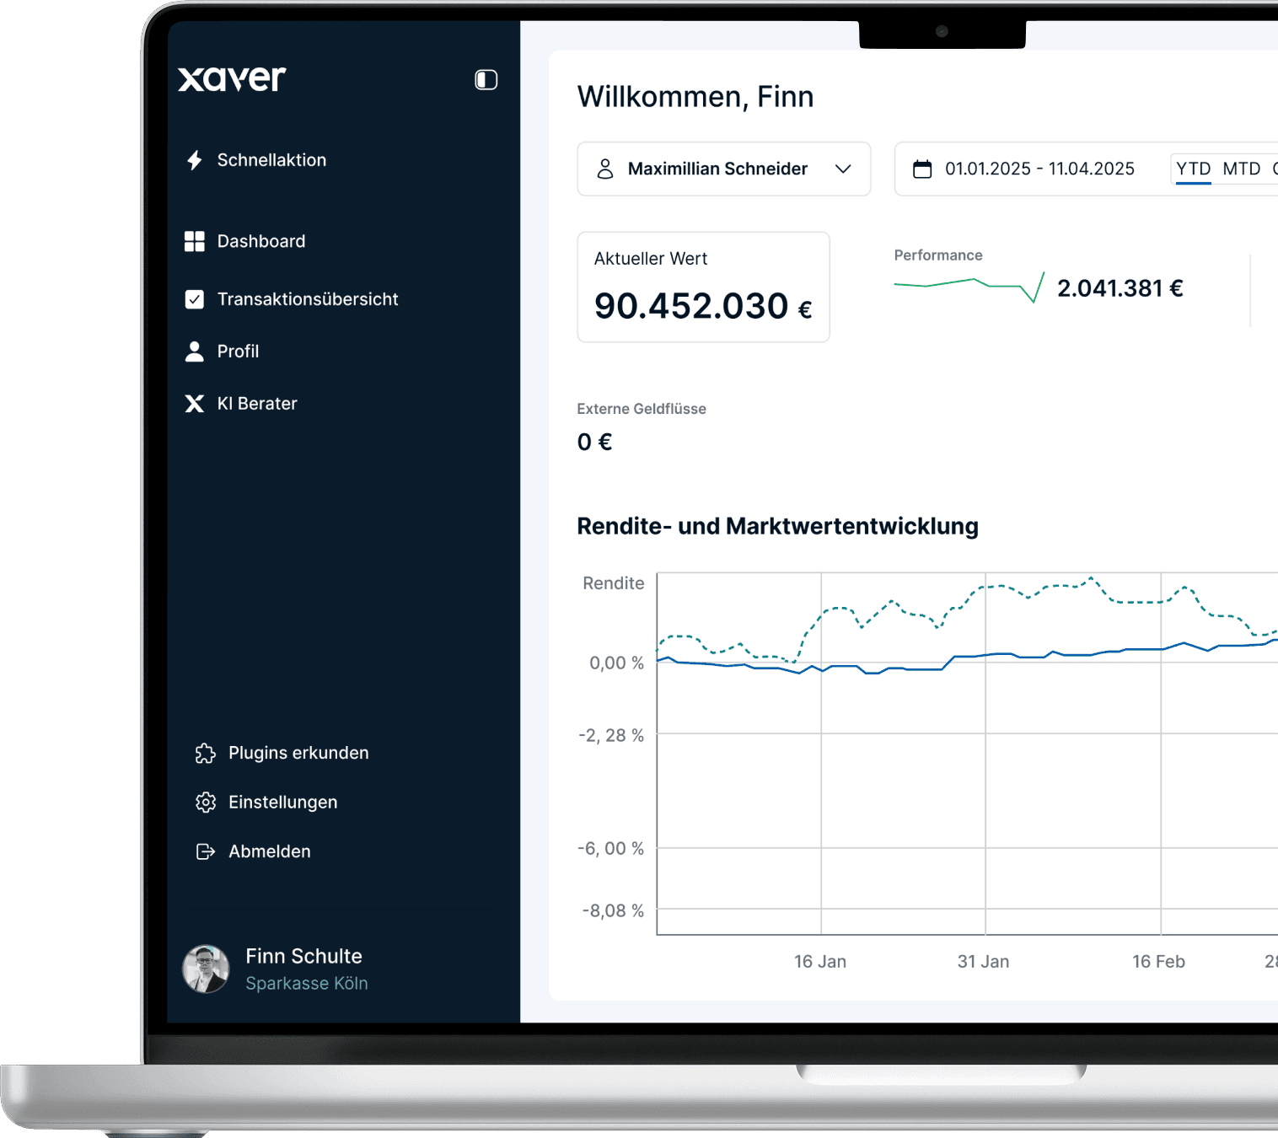Screen dimensions: 1278x1138
Task: Click the person icon in client selector
Action: pyautogui.click(x=605, y=169)
